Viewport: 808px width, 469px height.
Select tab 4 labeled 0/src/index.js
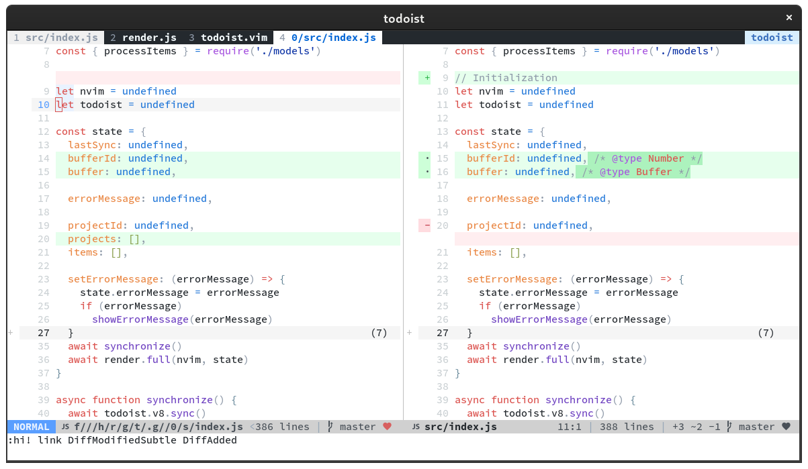pyautogui.click(x=327, y=38)
